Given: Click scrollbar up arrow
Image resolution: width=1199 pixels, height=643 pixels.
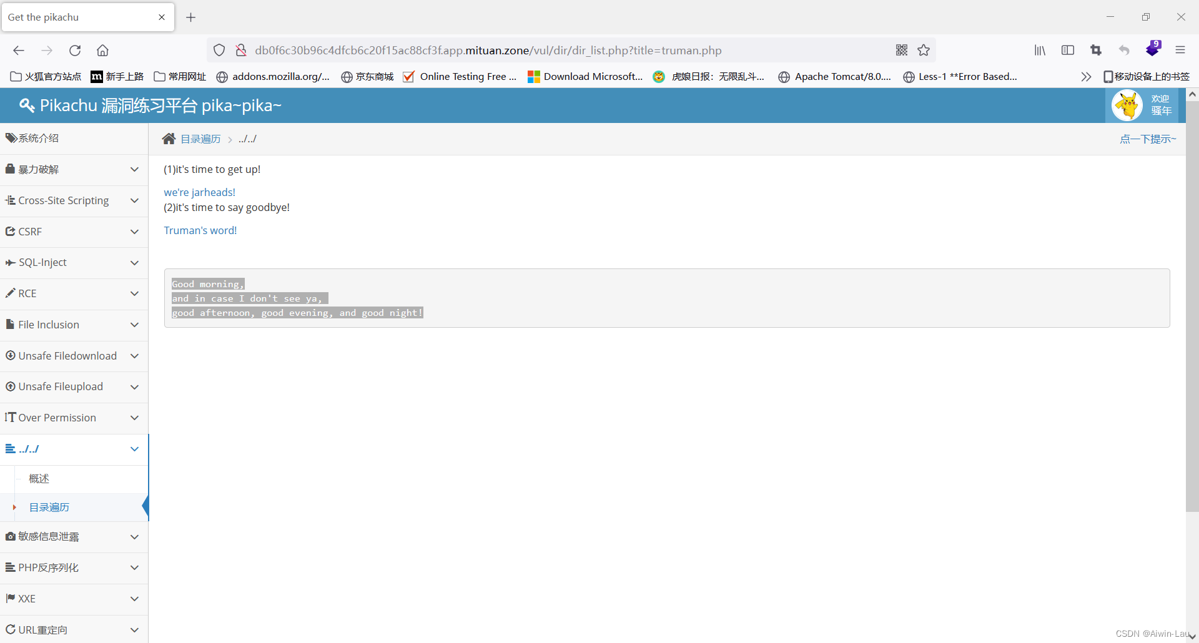Looking at the screenshot, I should pyautogui.click(x=1192, y=94).
